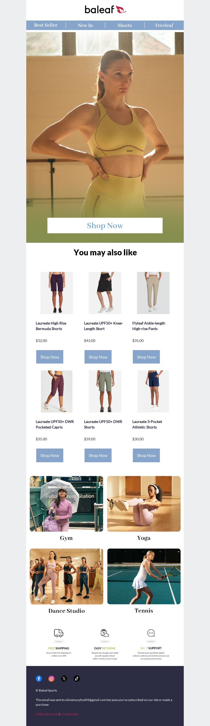The image size is (210, 726).
Task: Open the Tennis category image
Action: (144, 576)
